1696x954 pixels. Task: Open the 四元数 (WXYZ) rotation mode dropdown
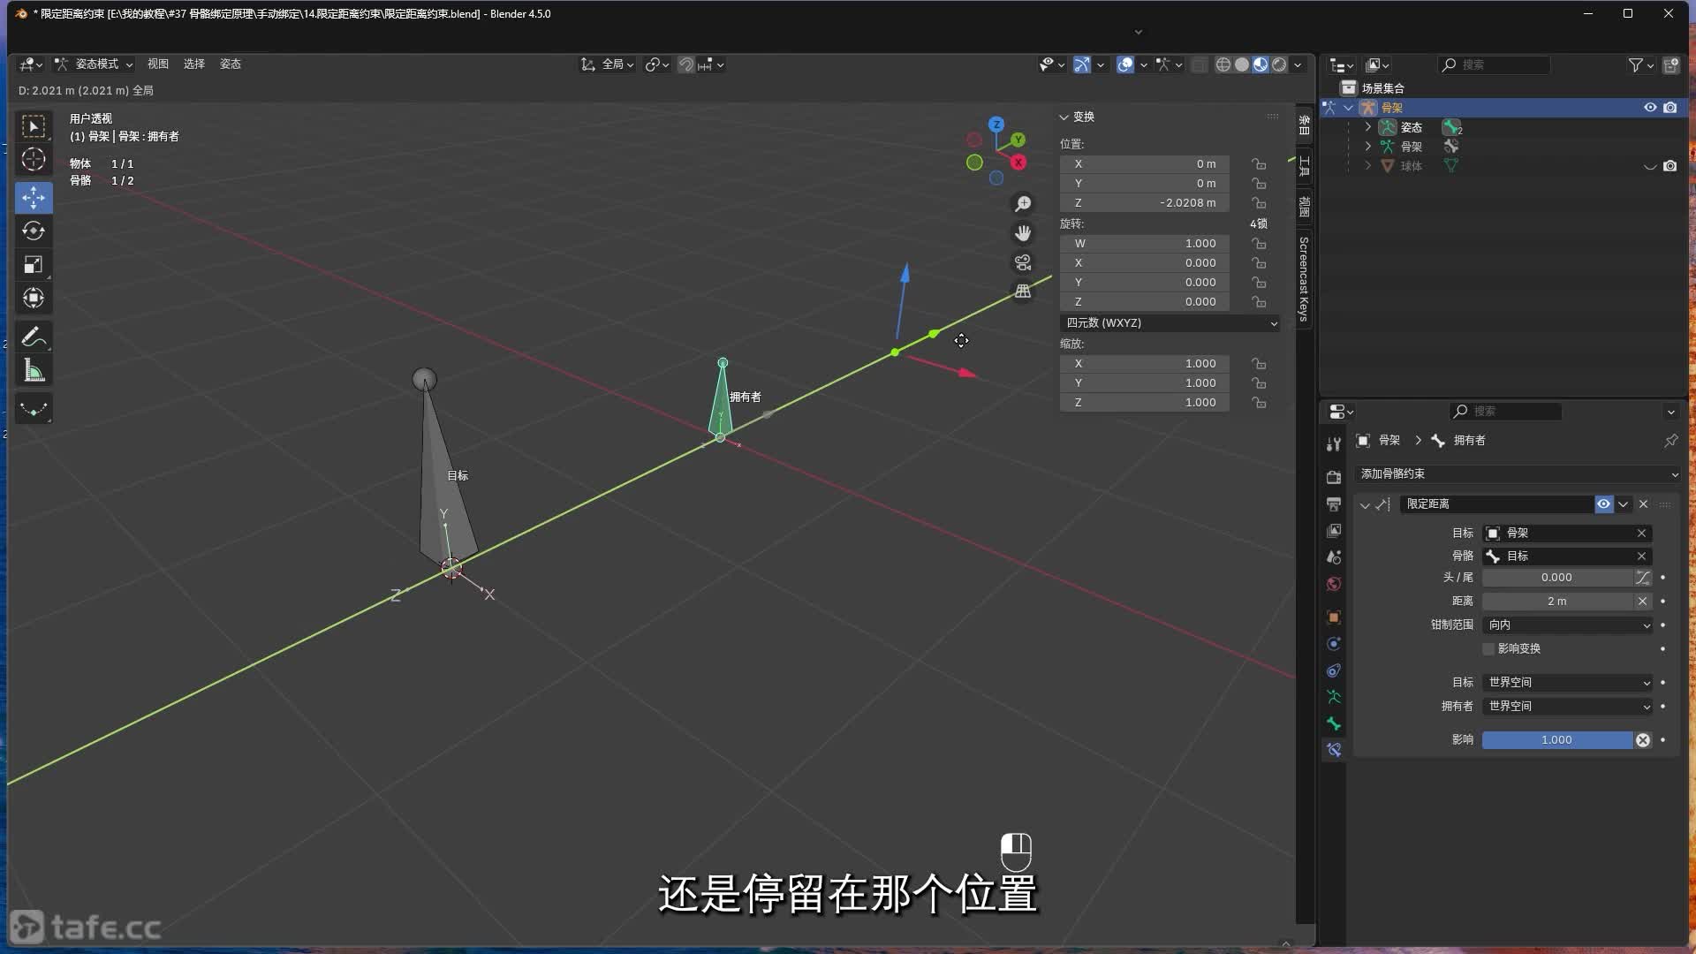(1170, 323)
